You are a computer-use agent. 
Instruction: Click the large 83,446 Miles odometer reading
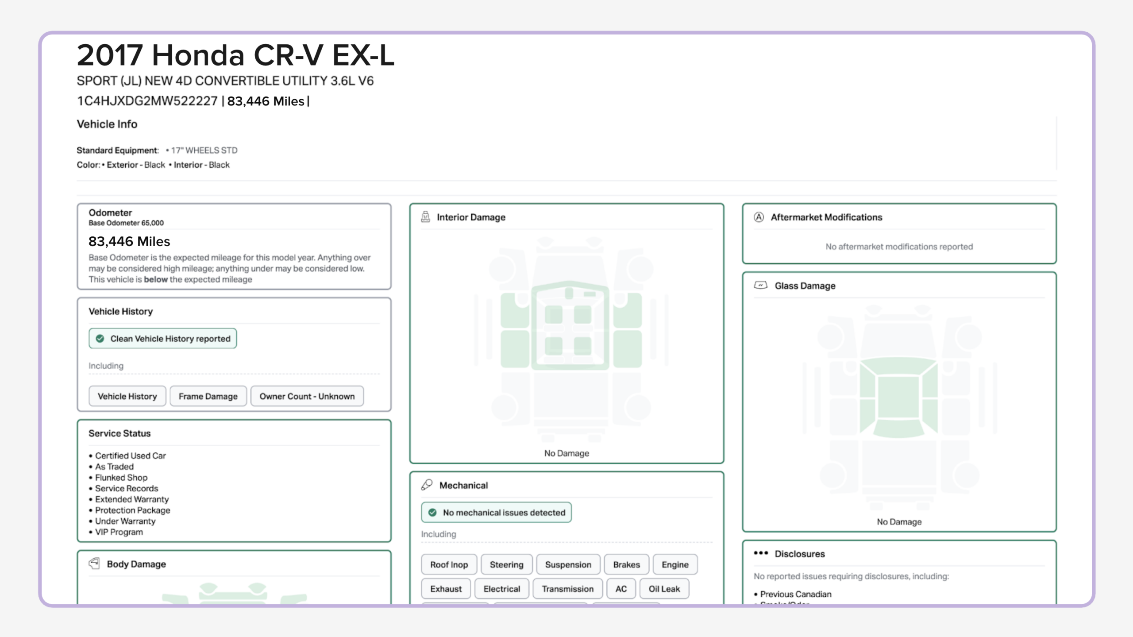pos(129,241)
